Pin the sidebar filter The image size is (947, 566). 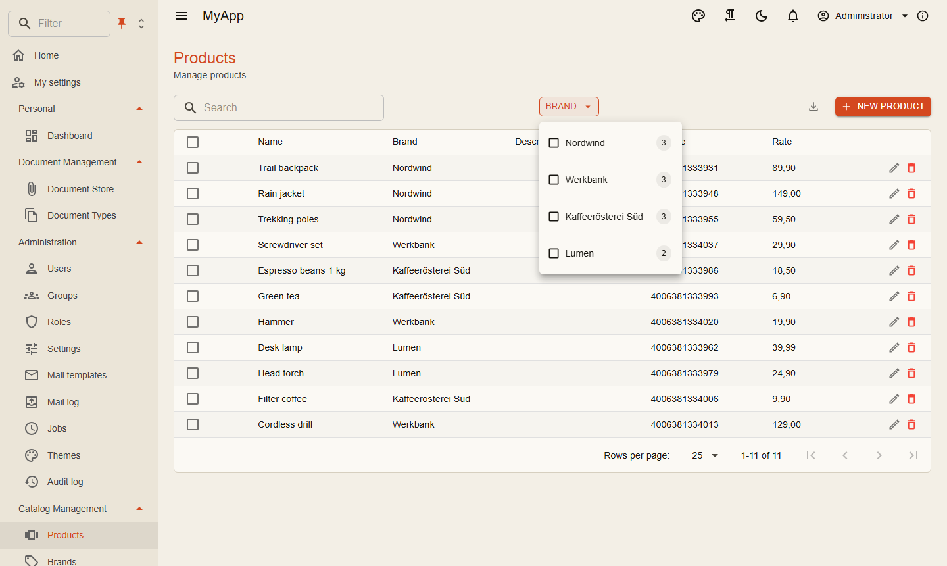click(122, 24)
